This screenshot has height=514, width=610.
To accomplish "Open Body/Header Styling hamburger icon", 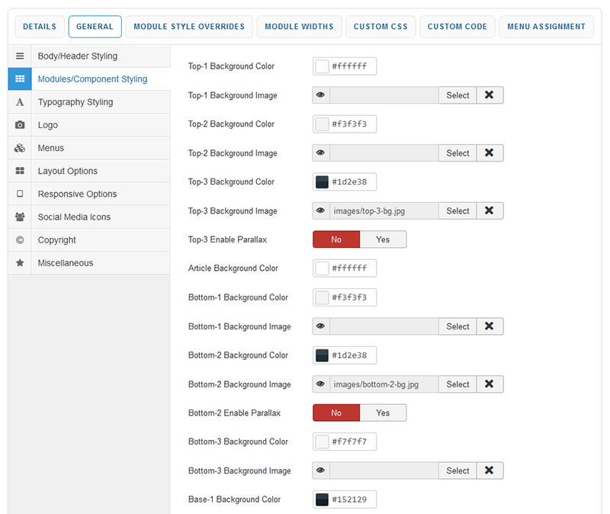I will pos(20,56).
